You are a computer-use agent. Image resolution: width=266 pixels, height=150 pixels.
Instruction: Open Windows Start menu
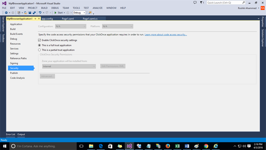5,146
